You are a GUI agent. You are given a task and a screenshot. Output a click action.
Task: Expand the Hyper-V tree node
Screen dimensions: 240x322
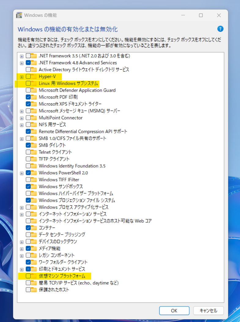[22, 77]
